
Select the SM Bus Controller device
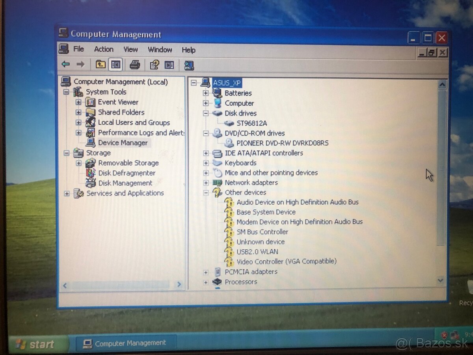262,232
